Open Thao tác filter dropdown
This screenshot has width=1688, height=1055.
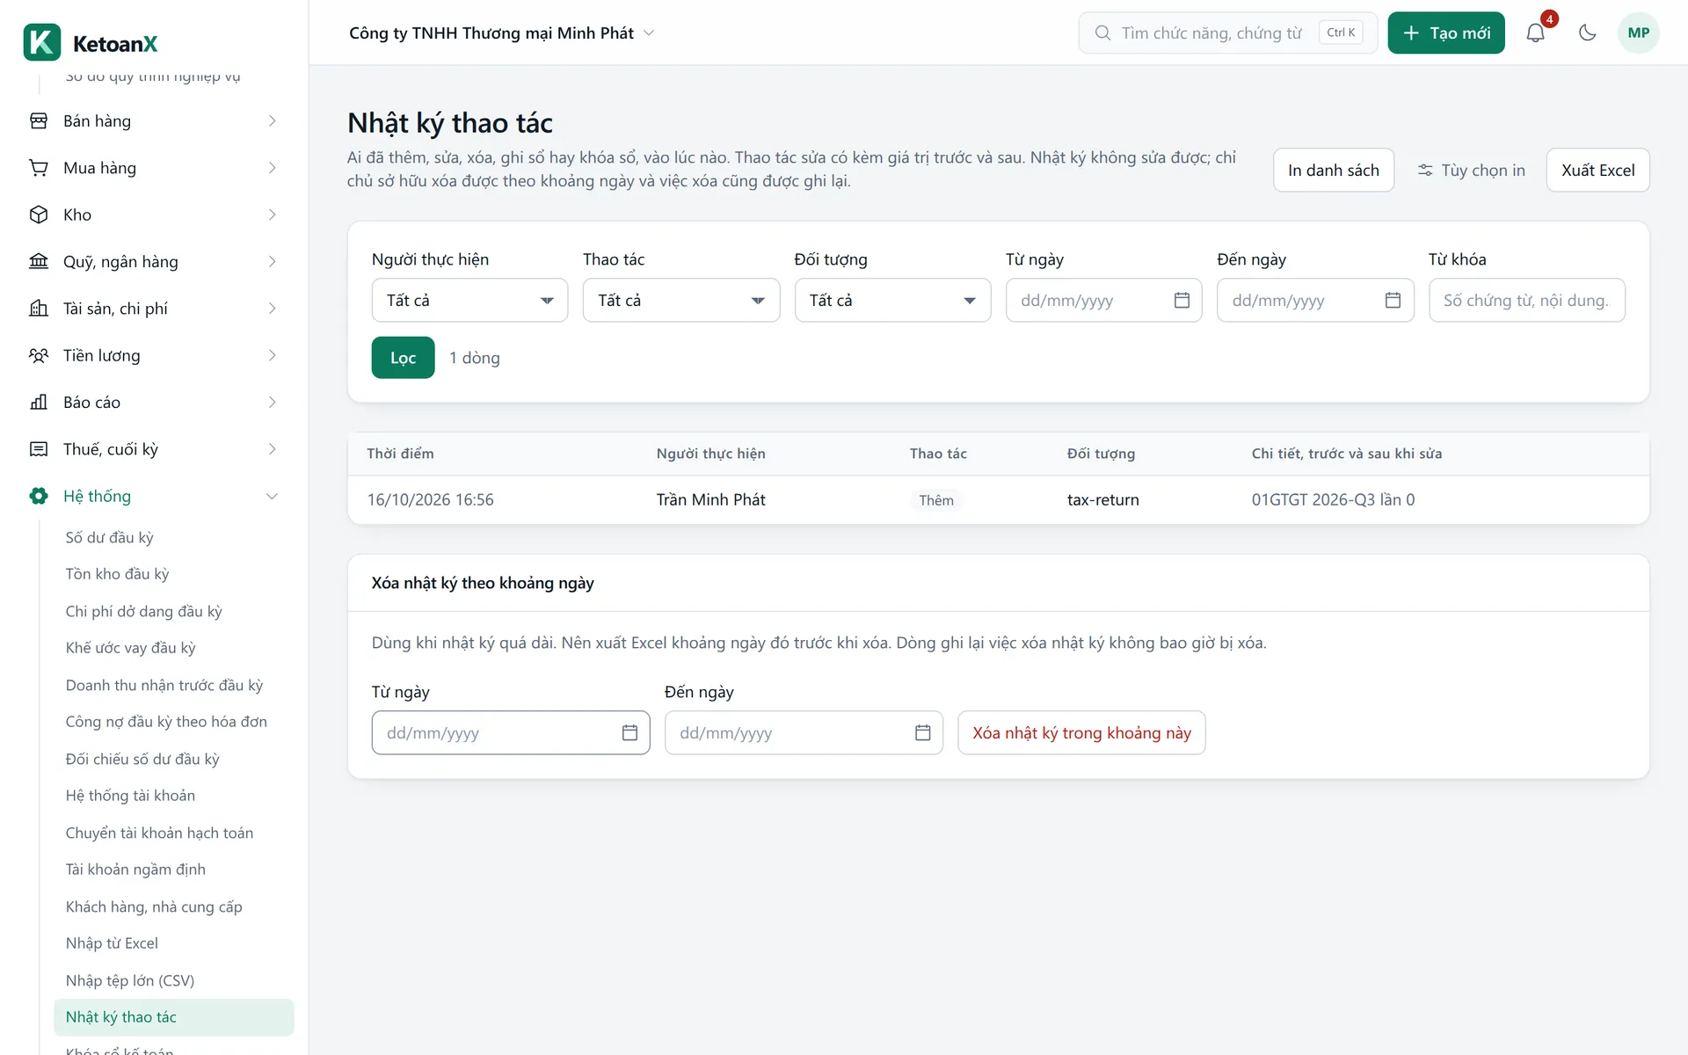(x=680, y=301)
